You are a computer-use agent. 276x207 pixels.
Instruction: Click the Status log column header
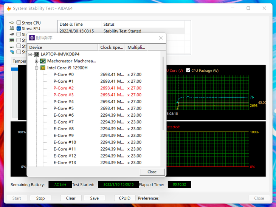coord(143,24)
